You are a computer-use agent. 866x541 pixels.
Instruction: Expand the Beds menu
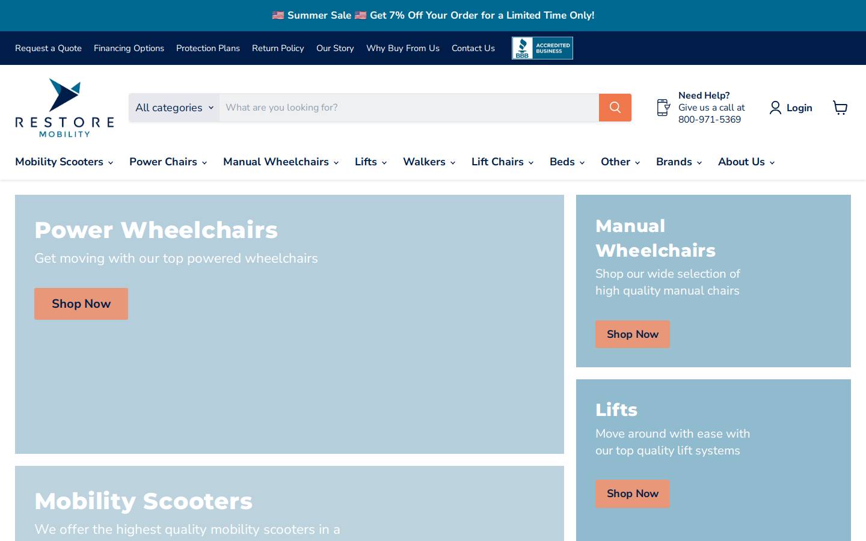(567, 162)
